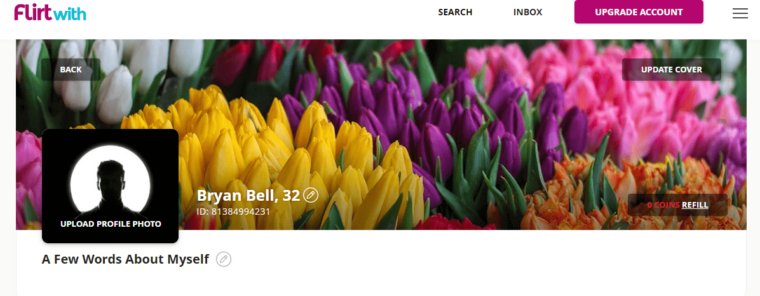
Task: Click the A Few Words About Myself heading
Action: coord(125,259)
